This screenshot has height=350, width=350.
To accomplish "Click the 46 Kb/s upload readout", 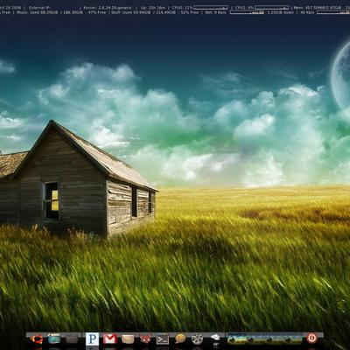I will pos(307,12).
